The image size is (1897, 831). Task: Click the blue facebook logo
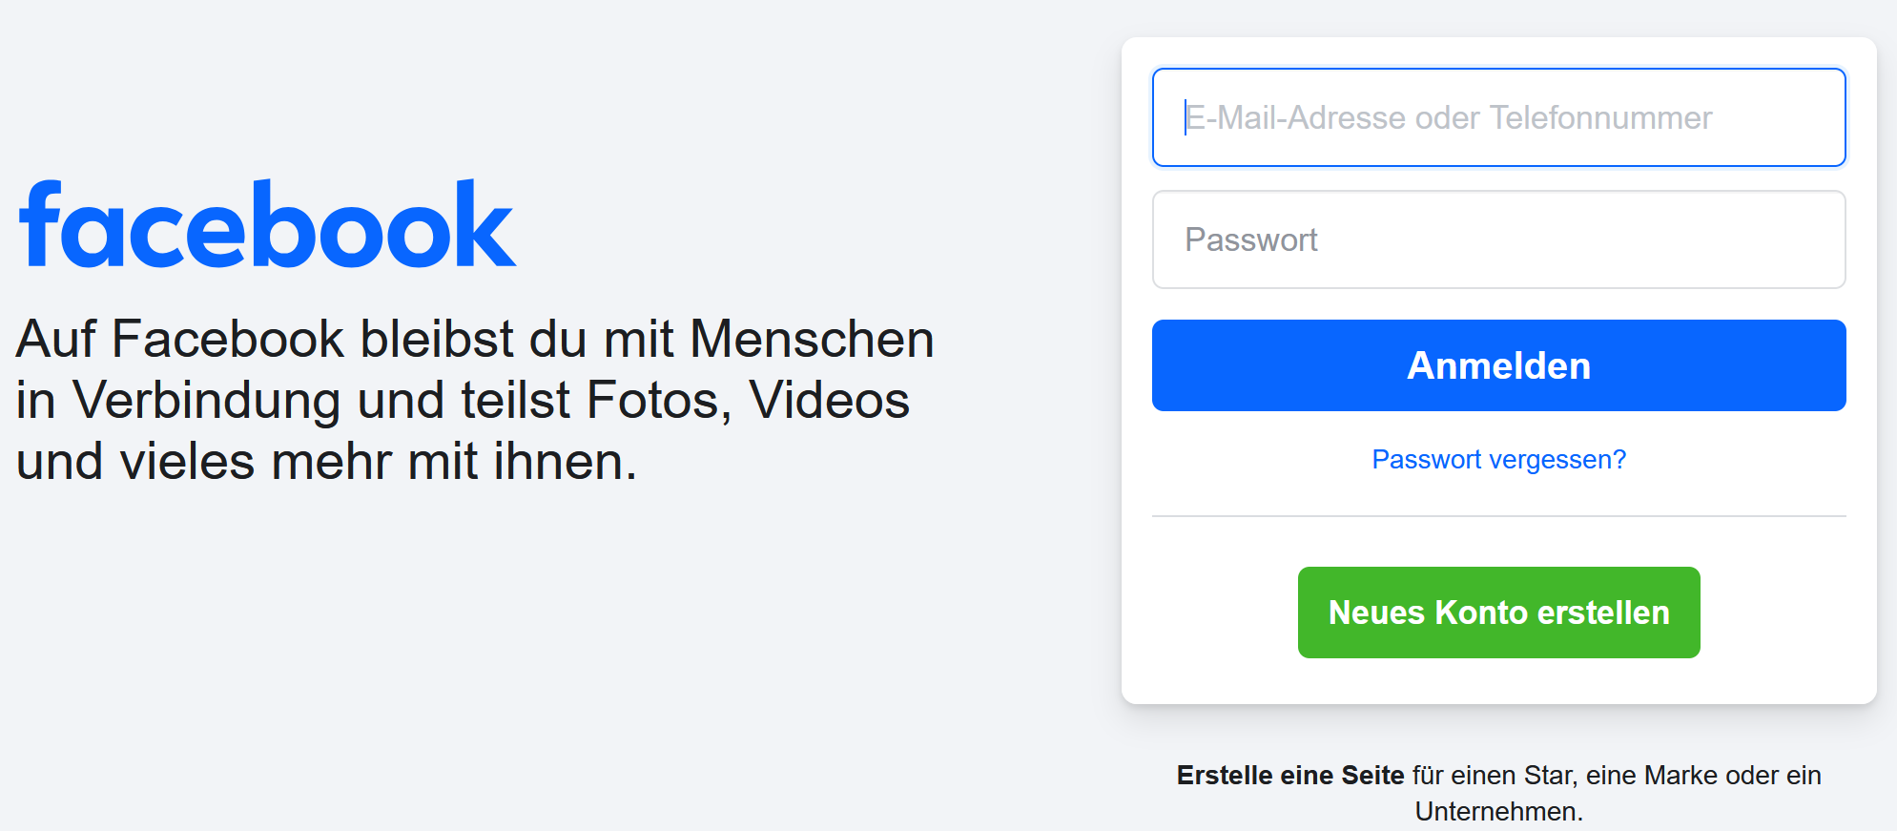pyautogui.click(x=267, y=225)
